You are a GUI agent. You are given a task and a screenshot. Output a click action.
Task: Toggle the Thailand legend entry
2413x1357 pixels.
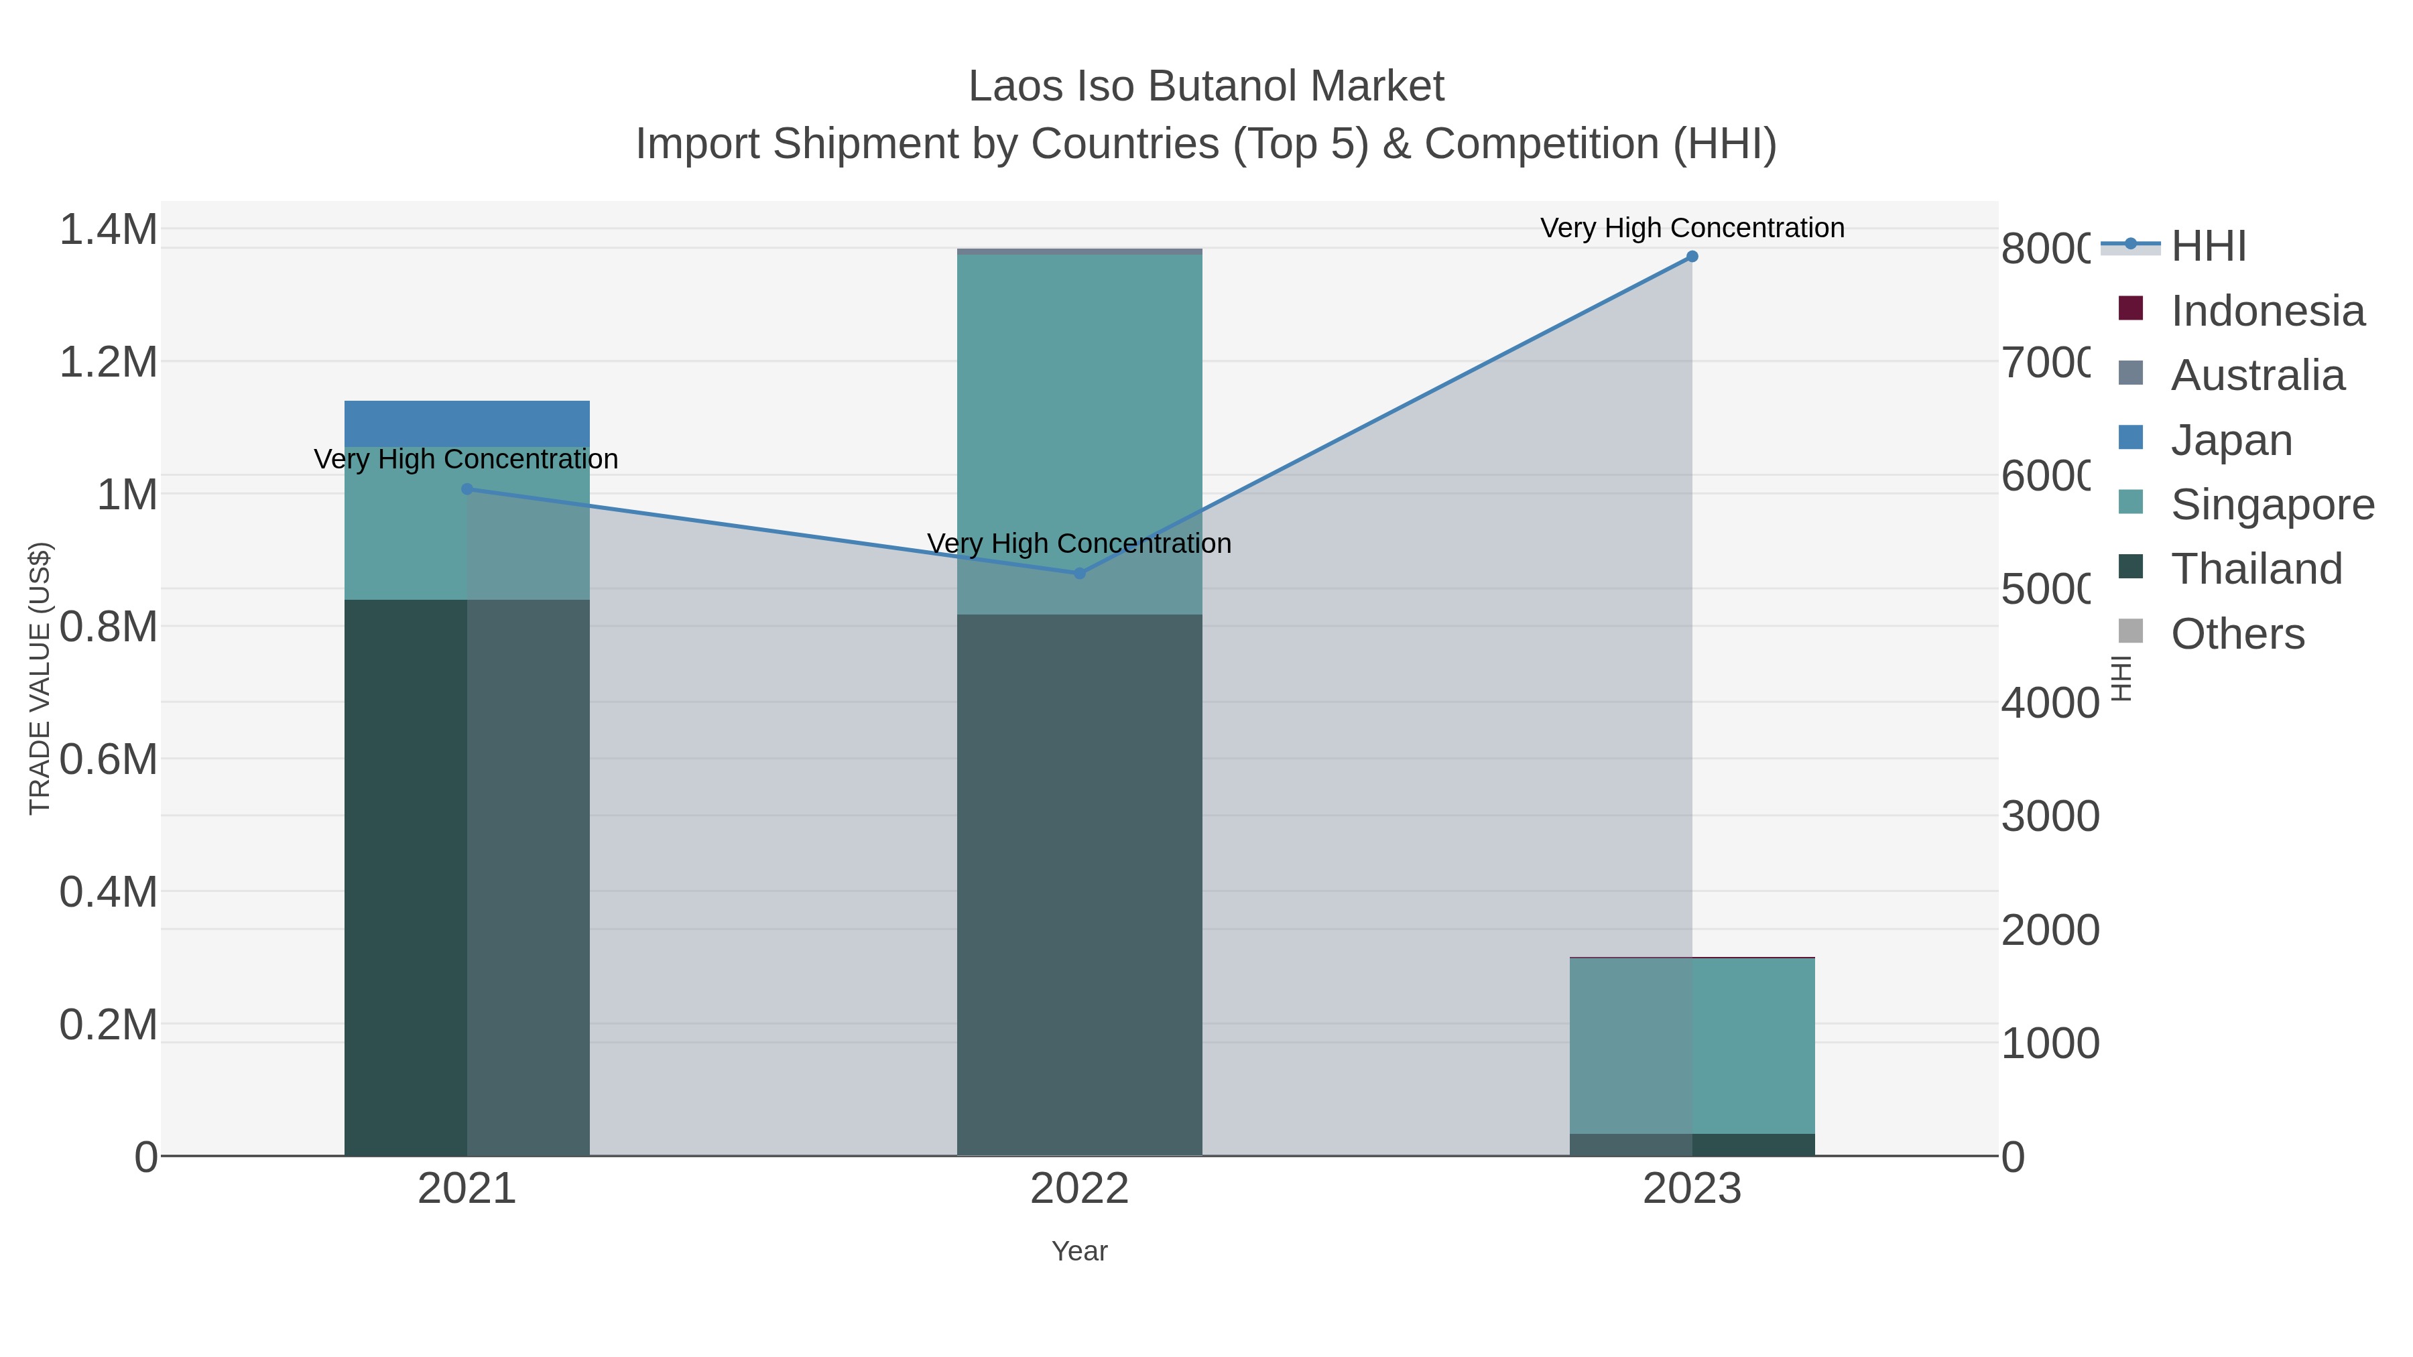pyautogui.click(x=2230, y=570)
